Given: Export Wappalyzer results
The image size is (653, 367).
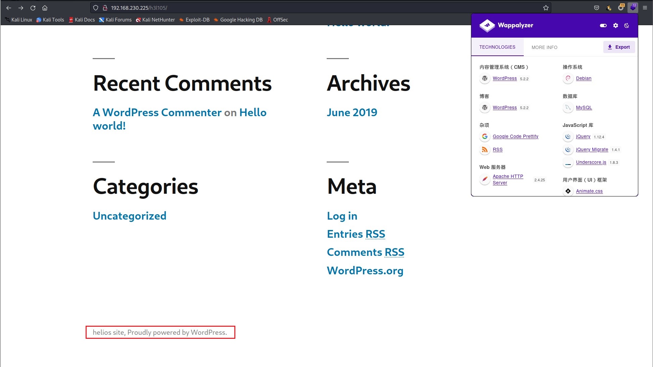Looking at the screenshot, I should pos(619,47).
